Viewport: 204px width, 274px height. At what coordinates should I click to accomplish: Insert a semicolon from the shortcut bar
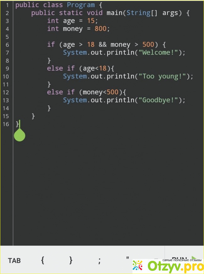pyautogui.click(x=99, y=260)
